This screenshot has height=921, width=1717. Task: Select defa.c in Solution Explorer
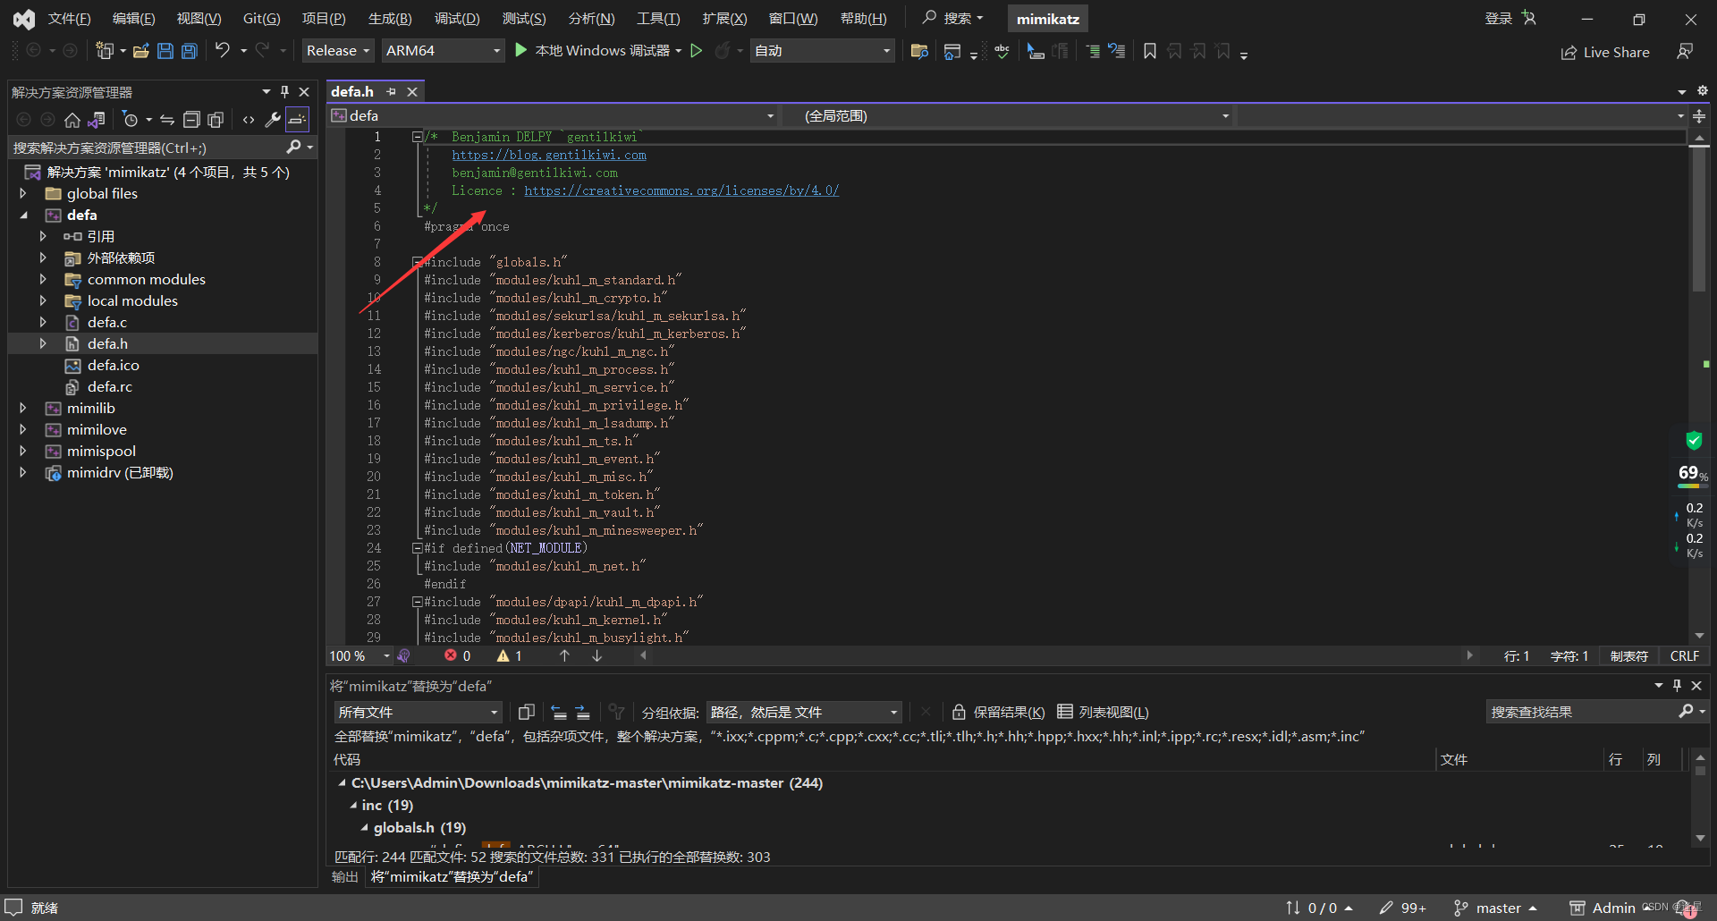pyautogui.click(x=106, y=323)
